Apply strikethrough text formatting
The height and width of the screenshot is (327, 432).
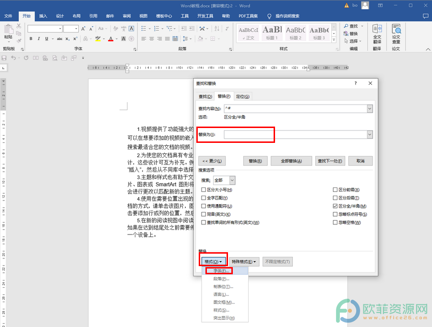60,39
